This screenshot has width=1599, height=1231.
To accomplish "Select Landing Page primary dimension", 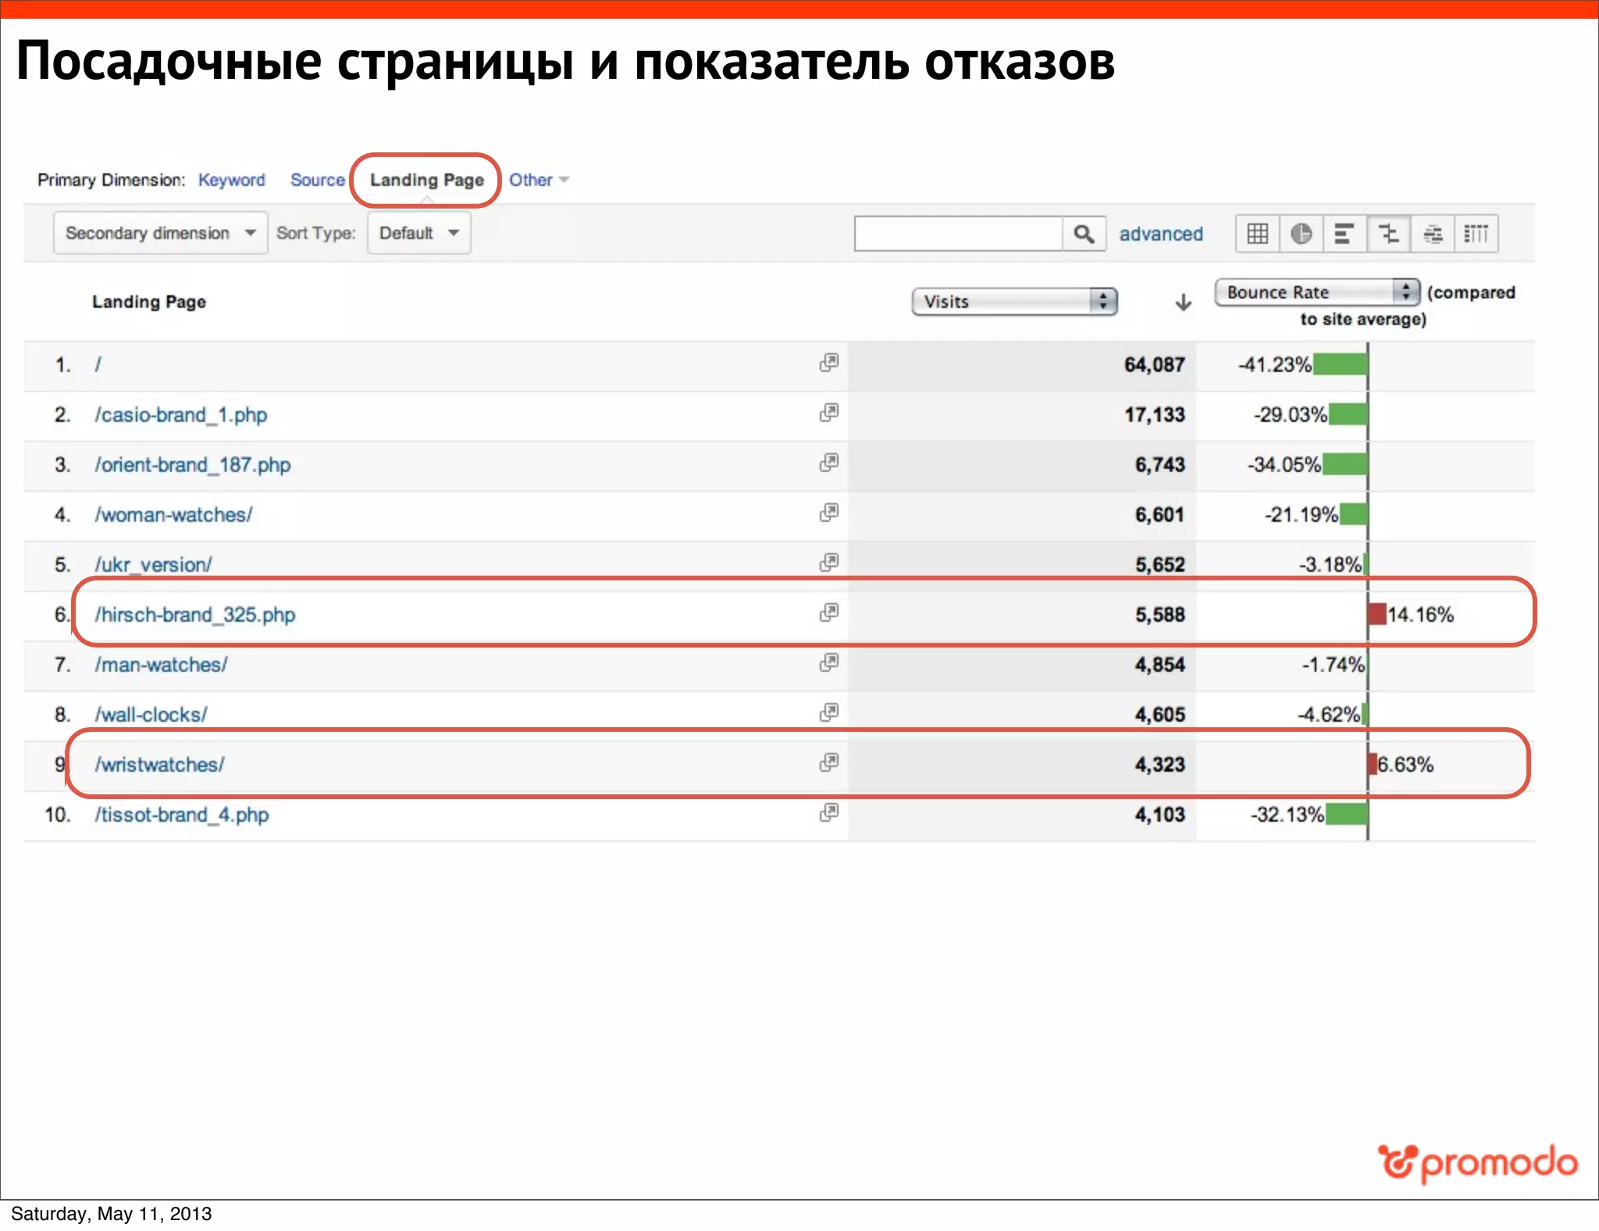I will [426, 180].
